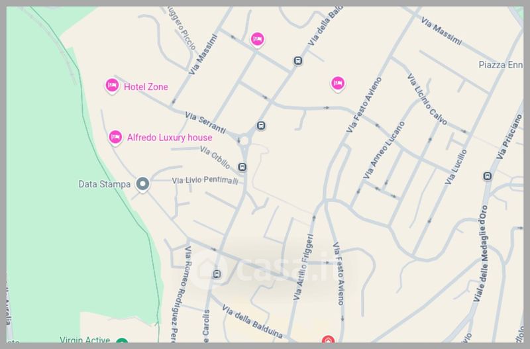Click the Virgin Active place name
The height and width of the screenshot is (349, 530).
[x=85, y=339]
